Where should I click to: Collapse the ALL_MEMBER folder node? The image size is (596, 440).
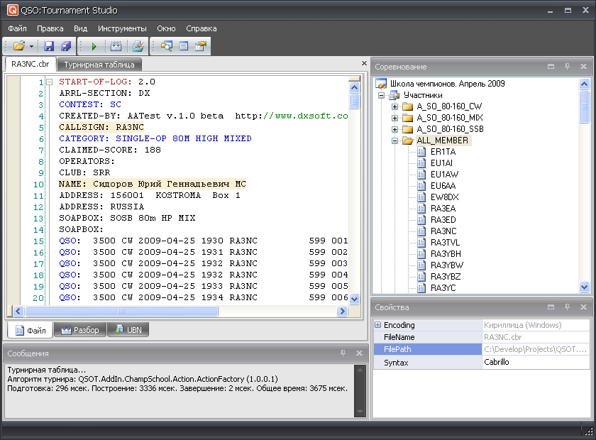tap(395, 141)
